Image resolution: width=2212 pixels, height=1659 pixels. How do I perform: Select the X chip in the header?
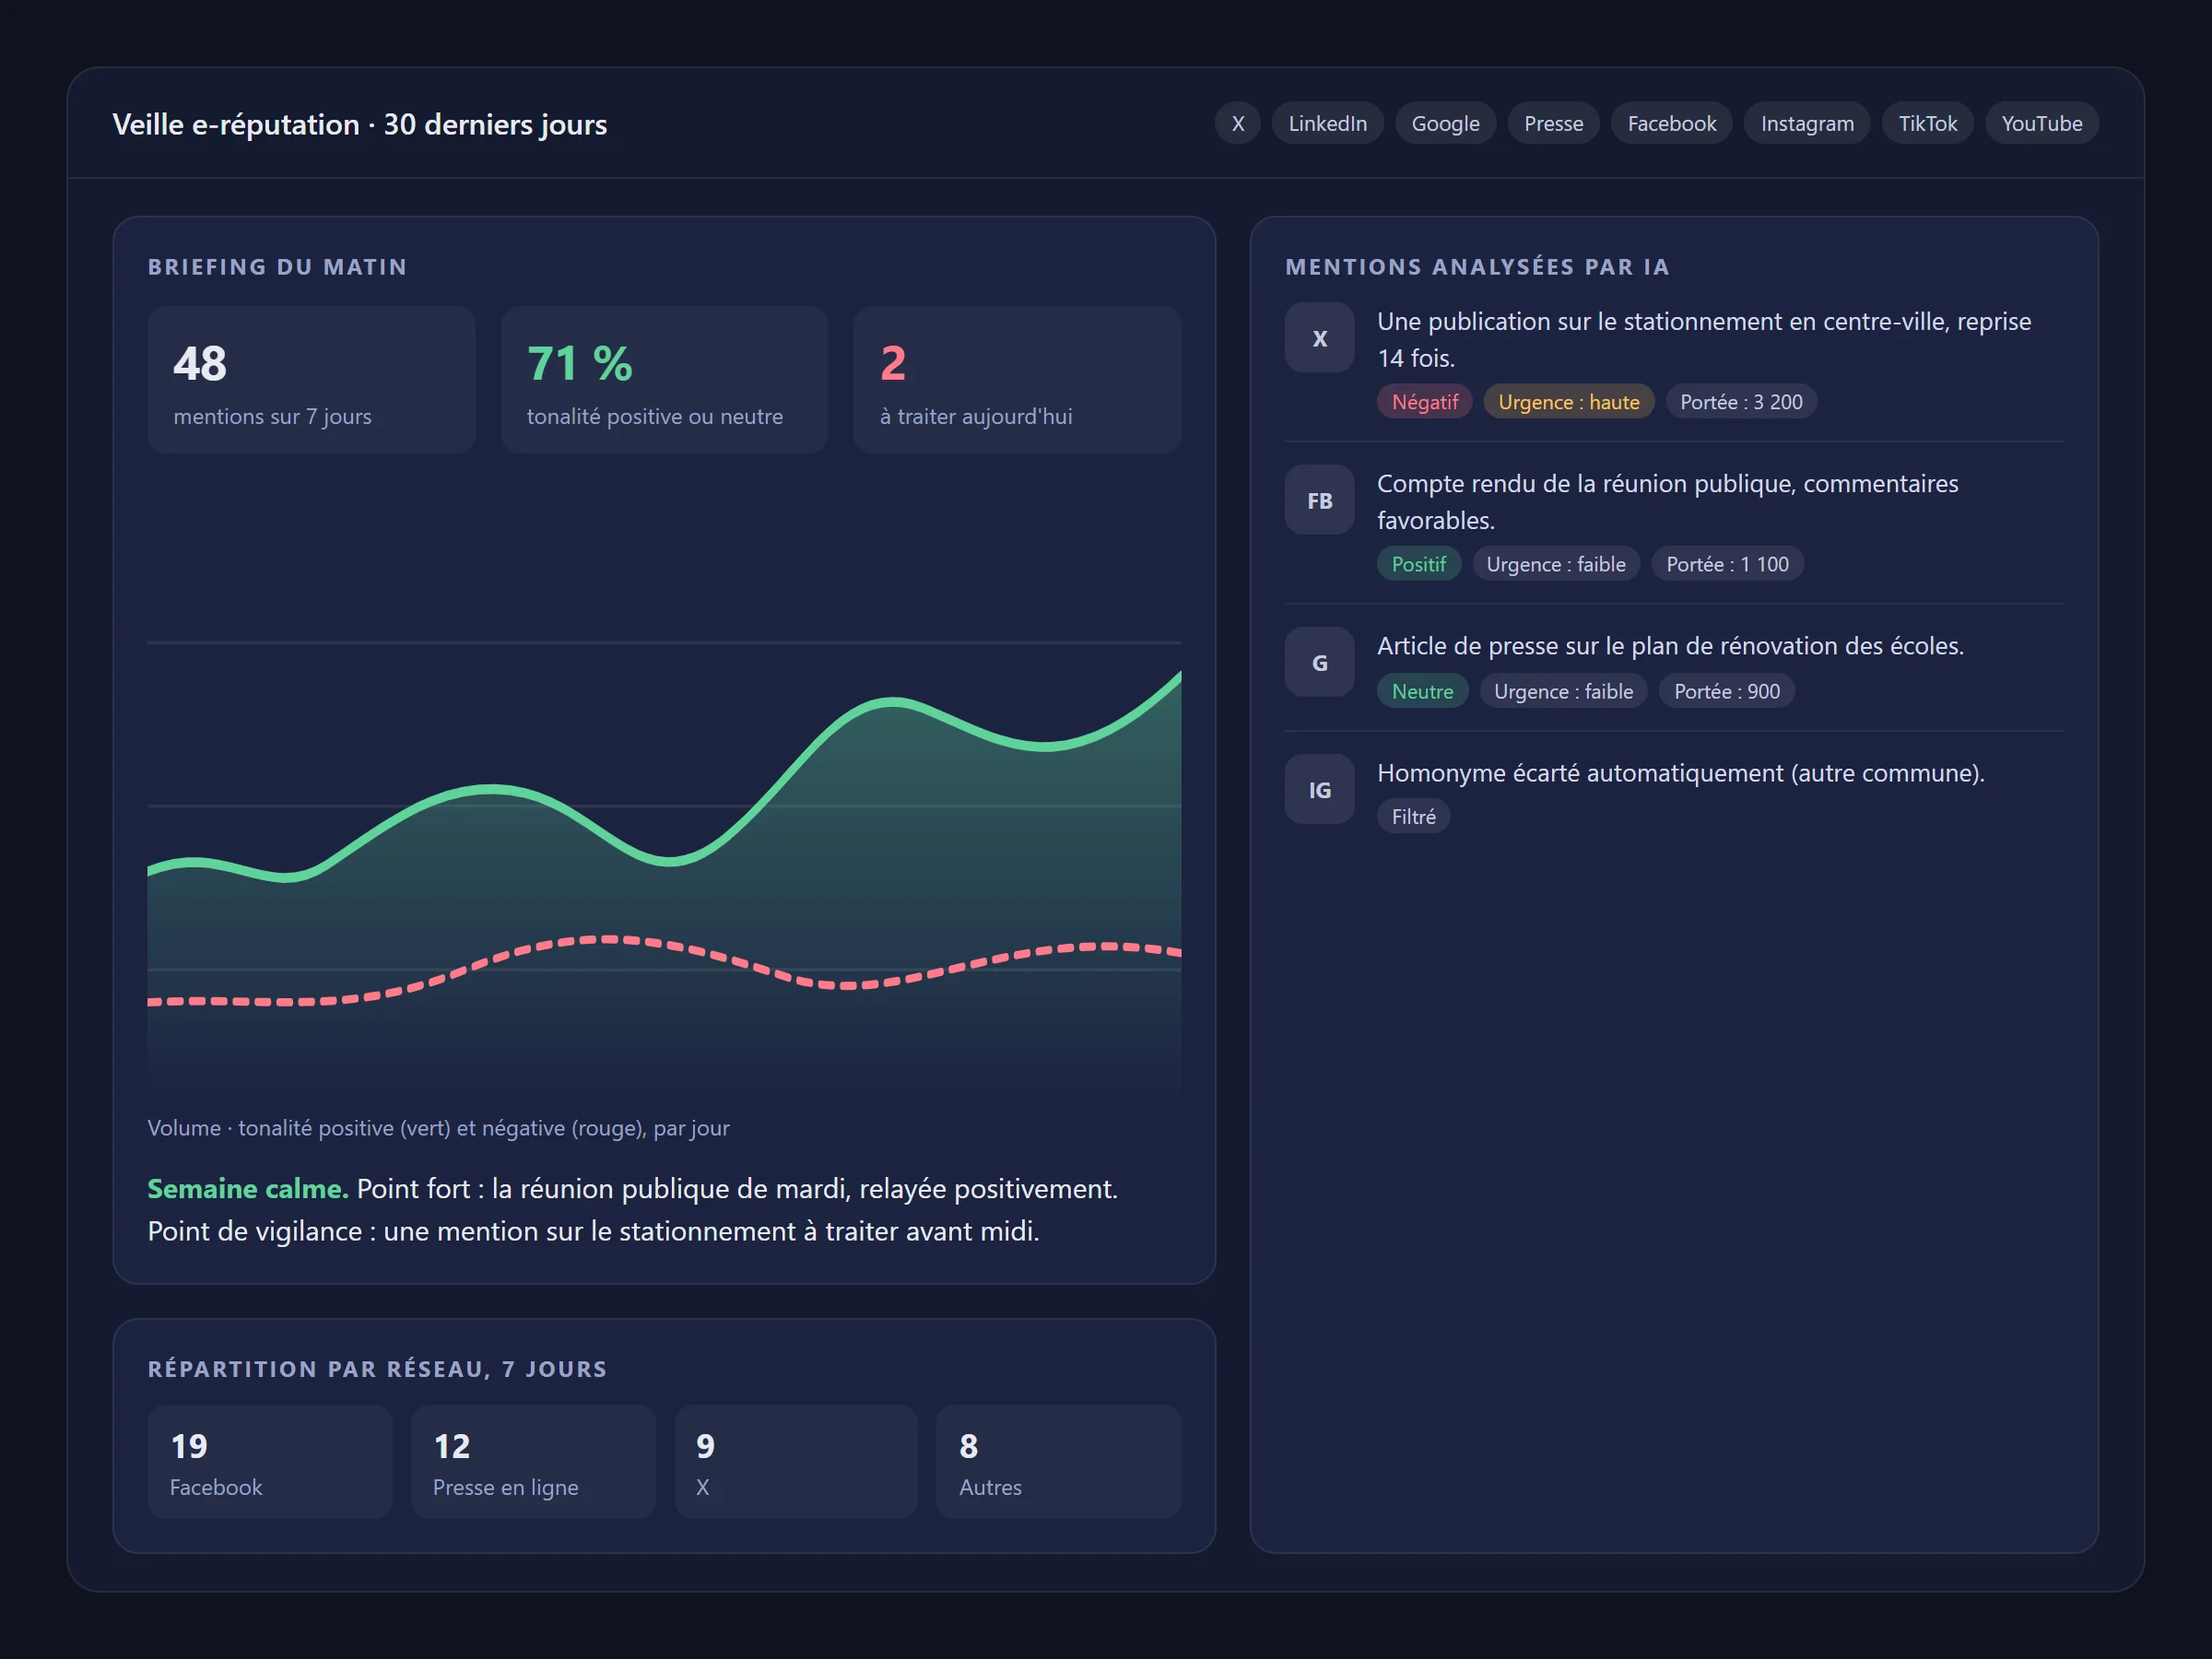[x=1237, y=123]
